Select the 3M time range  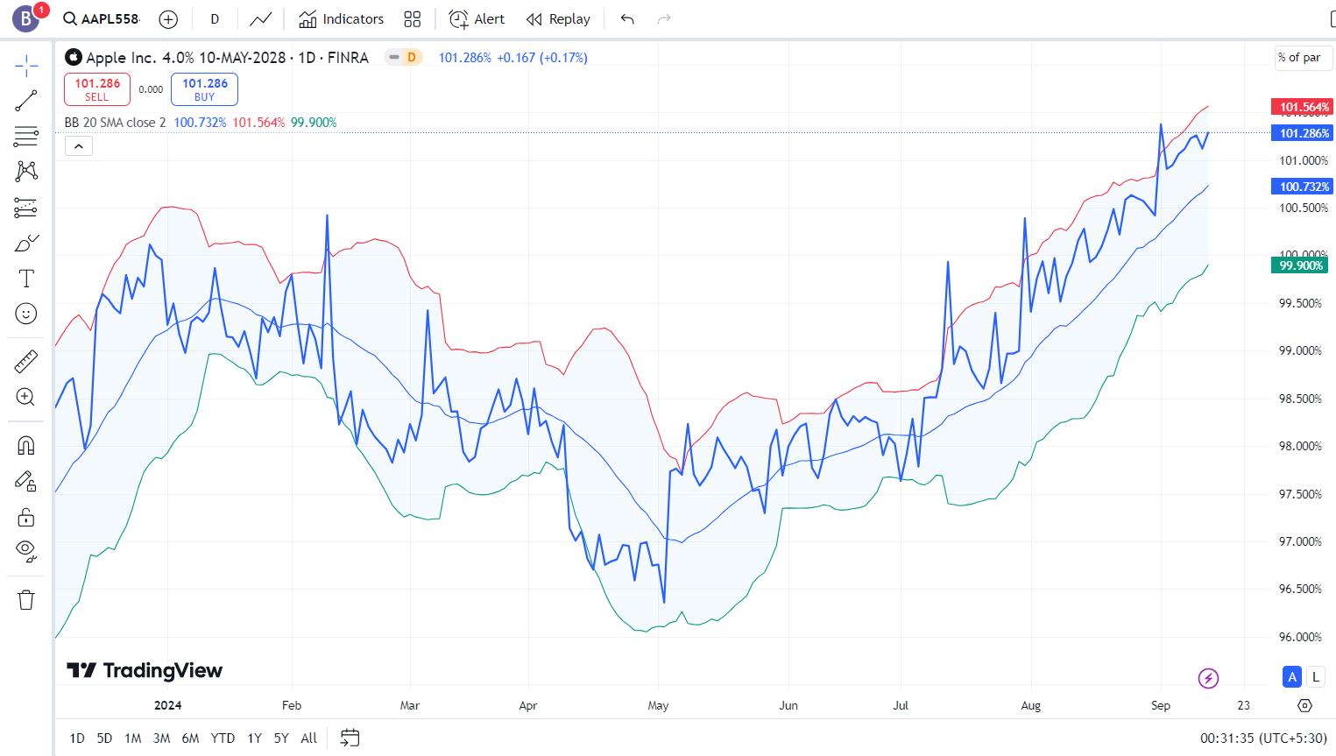point(162,738)
